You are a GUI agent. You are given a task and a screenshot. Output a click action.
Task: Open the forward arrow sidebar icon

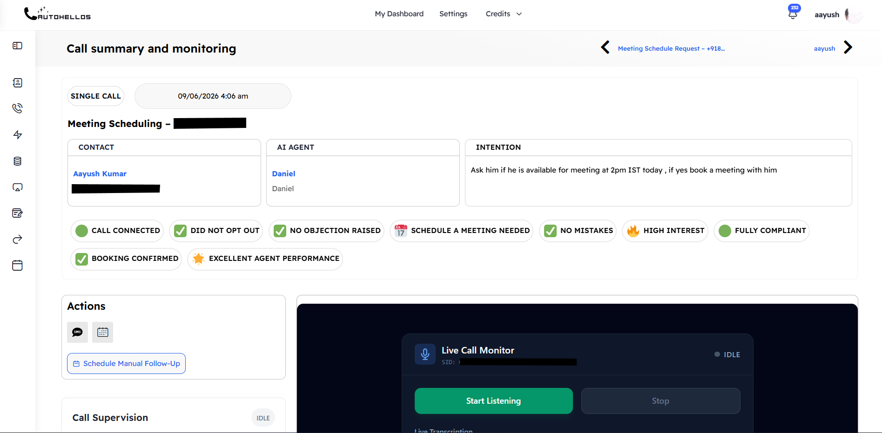click(x=17, y=240)
